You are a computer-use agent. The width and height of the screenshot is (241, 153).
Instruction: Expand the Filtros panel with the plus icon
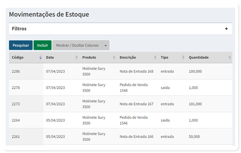[x=226, y=29]
